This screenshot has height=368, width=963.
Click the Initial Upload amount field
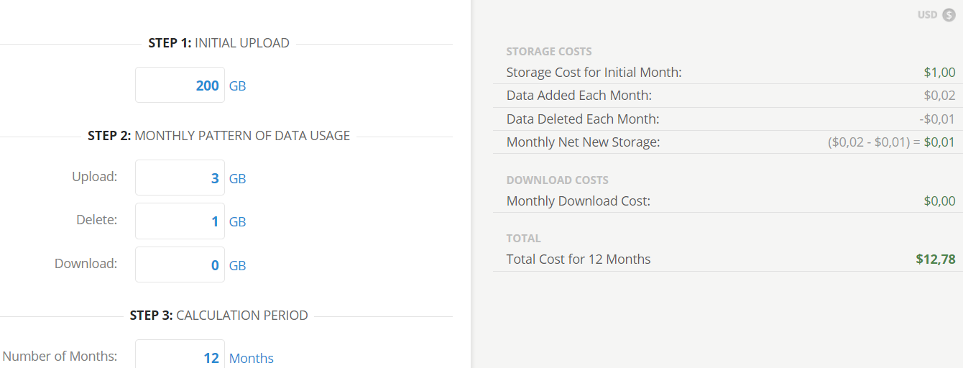[x=180, y=86]
